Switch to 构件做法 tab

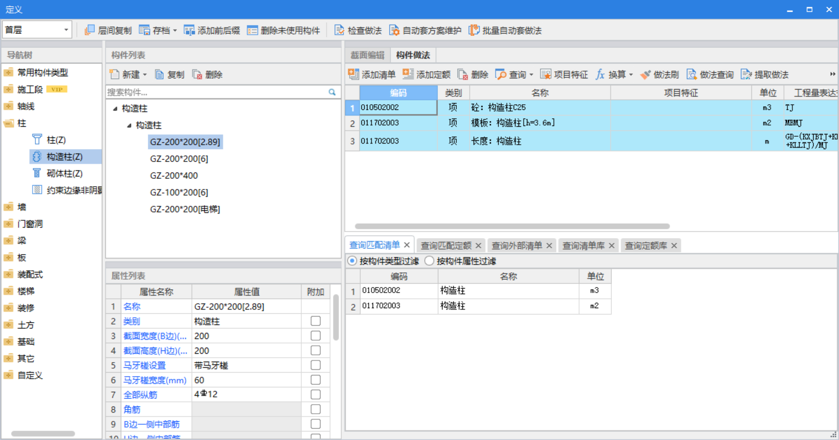click(x=413, y=55)
